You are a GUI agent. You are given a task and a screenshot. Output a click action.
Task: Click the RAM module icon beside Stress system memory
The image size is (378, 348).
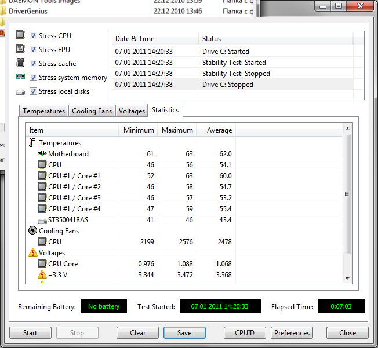pos(20,76)
